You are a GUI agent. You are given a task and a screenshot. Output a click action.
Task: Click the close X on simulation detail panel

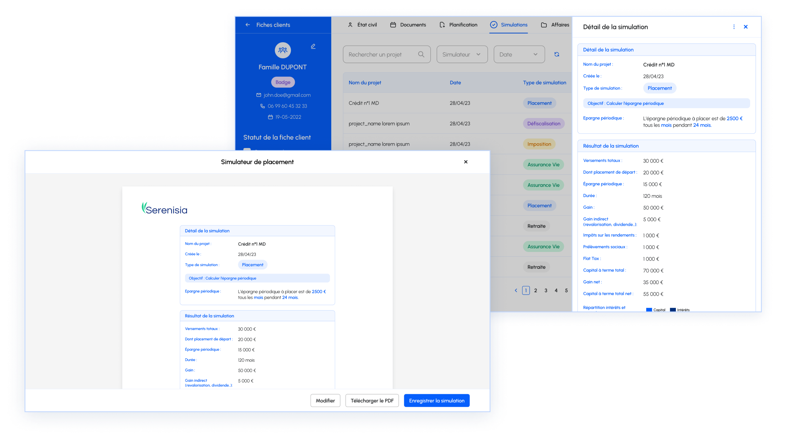746,27
